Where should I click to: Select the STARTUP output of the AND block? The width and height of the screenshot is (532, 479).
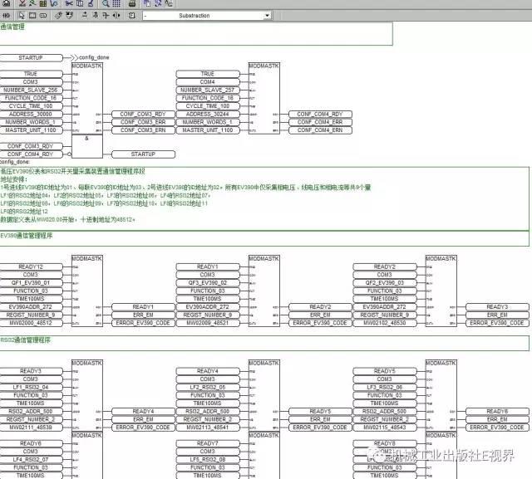tap(143, 154)
